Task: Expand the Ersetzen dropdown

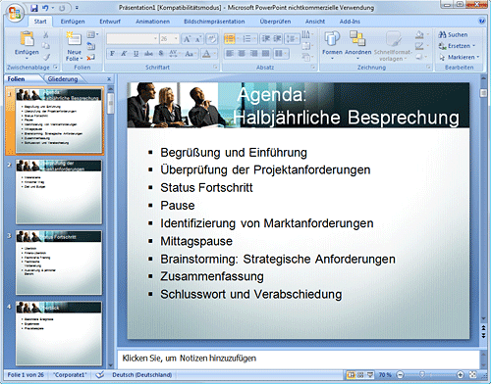Action: (473, 46)
